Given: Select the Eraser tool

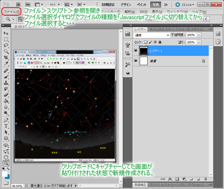Looking at the screenshot, I should click(6, 95).
